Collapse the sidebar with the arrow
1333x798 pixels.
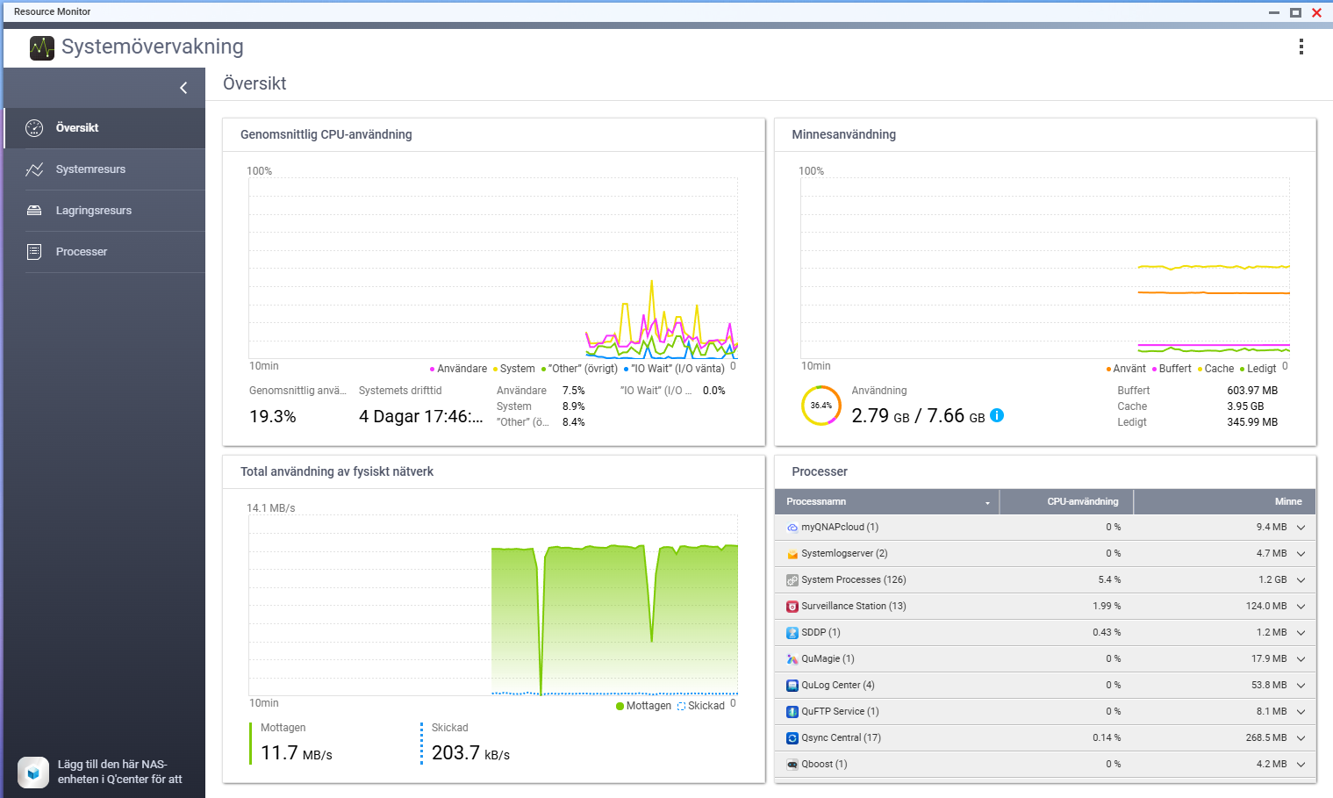183,88
